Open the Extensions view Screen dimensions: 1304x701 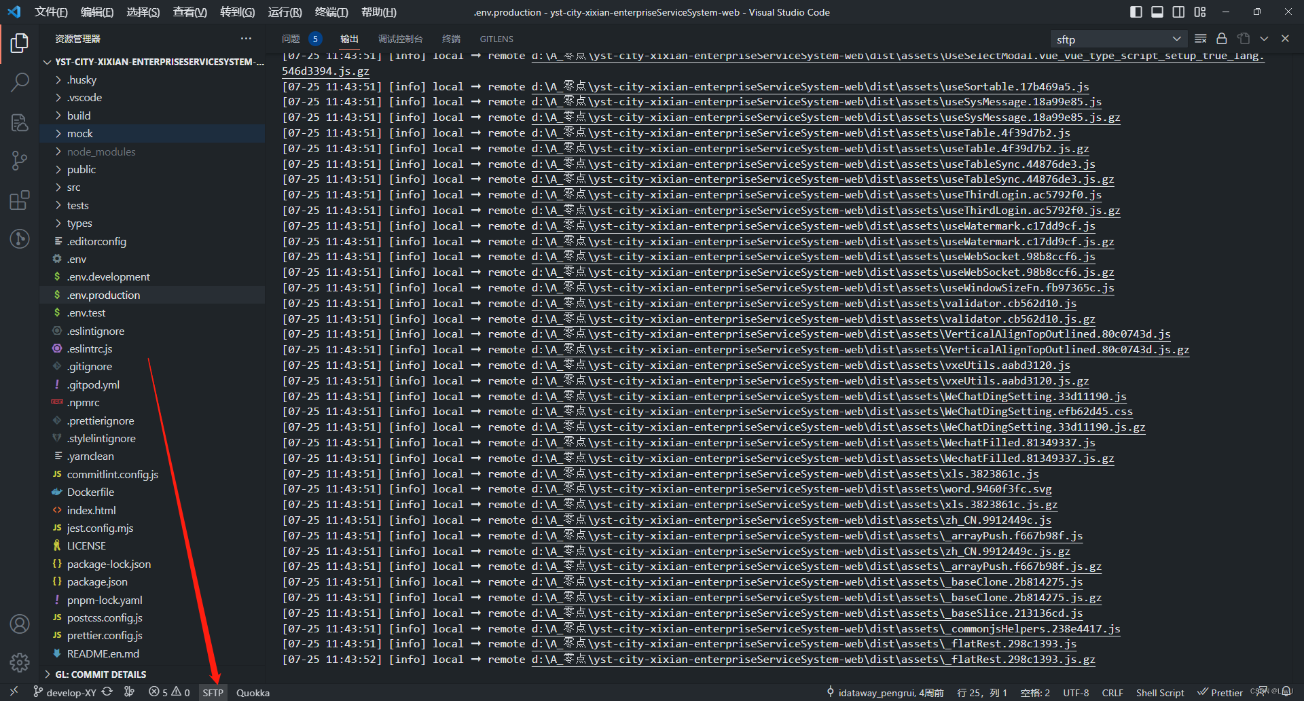click(20, 200)
